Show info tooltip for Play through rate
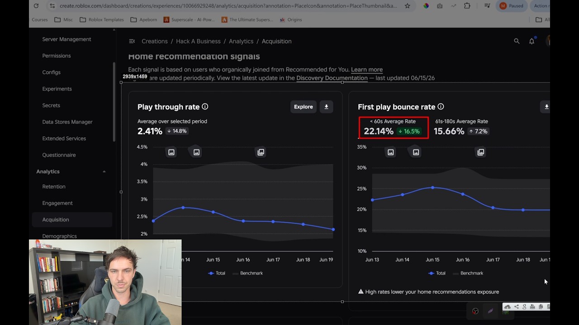The height and width of the screenshot is (325, 579). 205,107
